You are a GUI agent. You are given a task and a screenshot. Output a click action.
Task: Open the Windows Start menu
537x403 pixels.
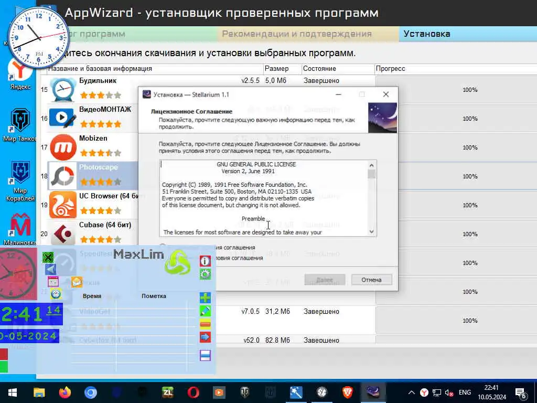tap(13, 393)
